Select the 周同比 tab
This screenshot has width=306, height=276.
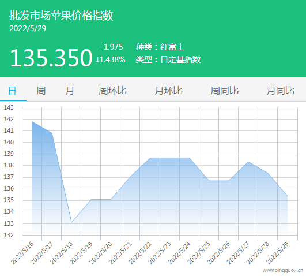pos(224,91)
